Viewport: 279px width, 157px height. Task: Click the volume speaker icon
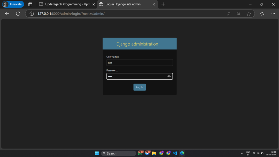[258, 153]
